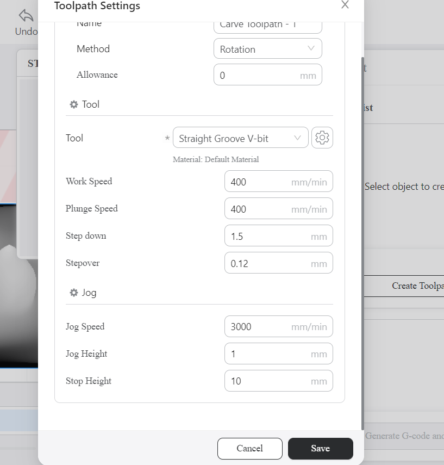Edit the toolpath Name field
Screen dimensions: 444x465
coord(267,23)
